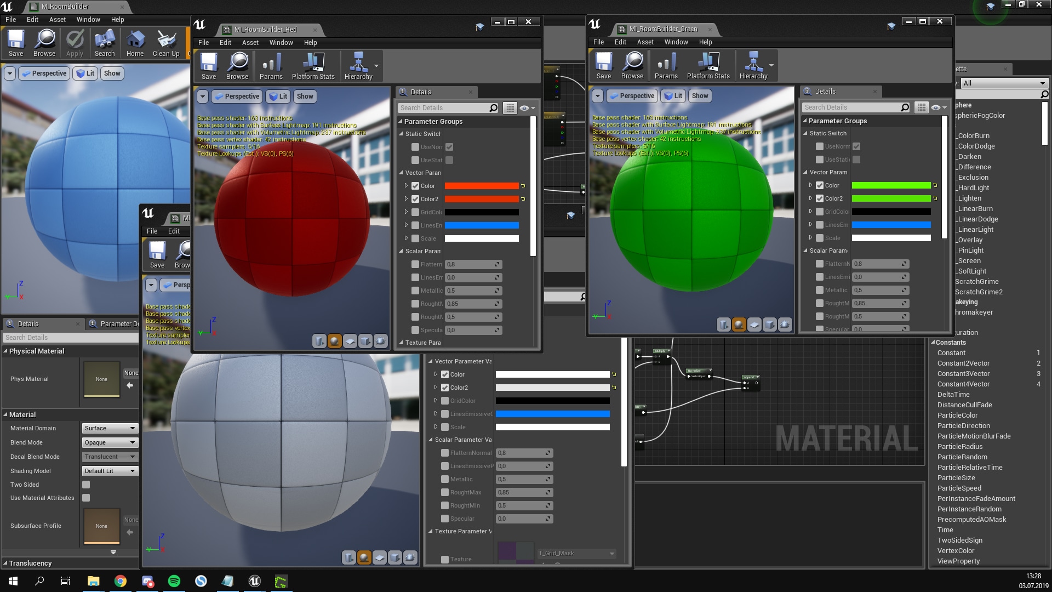The width and height of the screenshot is (1052, 592).
Task: Click the green Color swatch in MI_RoomBuilder_Green
Action: pos(893,185)
